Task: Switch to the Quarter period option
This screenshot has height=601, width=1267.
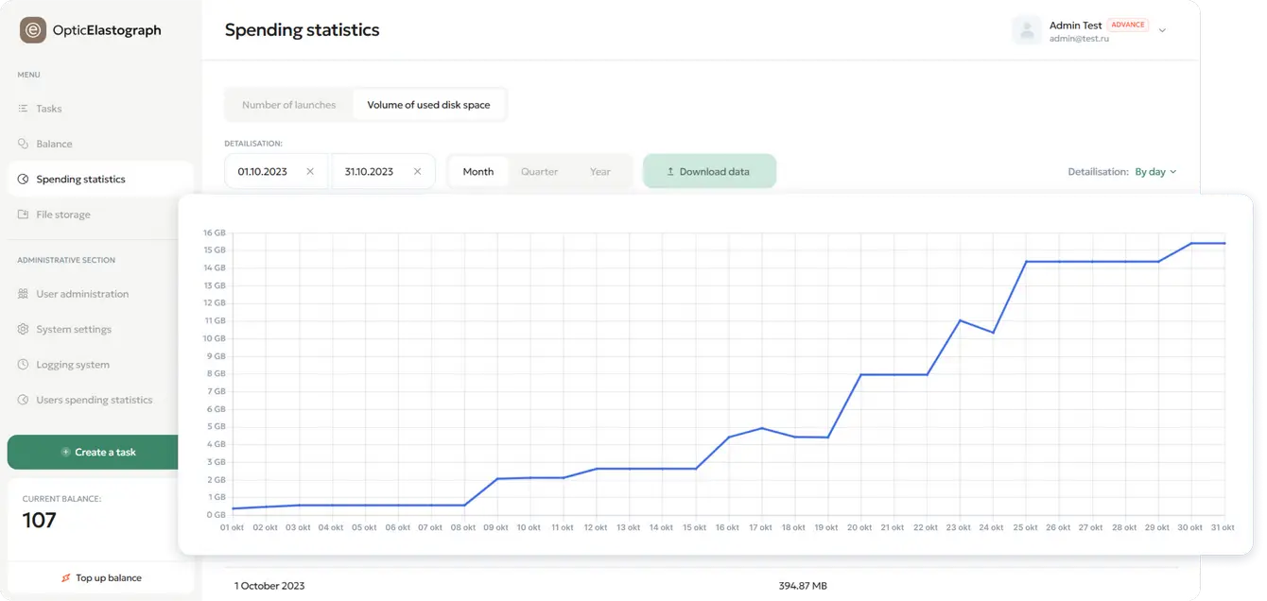Action: pos(539,171)
